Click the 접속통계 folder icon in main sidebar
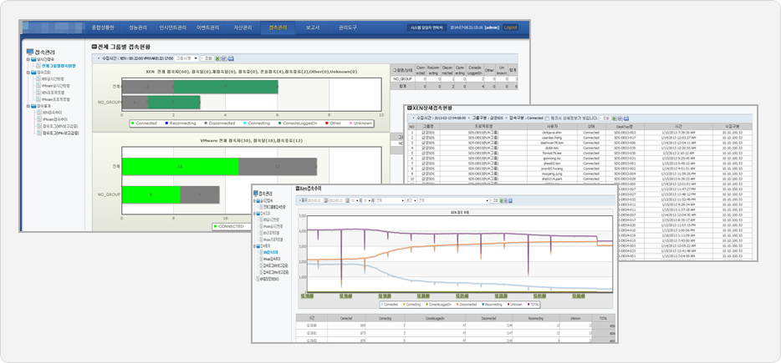Viewport: 781px width, 363px height. pos(34,106)
